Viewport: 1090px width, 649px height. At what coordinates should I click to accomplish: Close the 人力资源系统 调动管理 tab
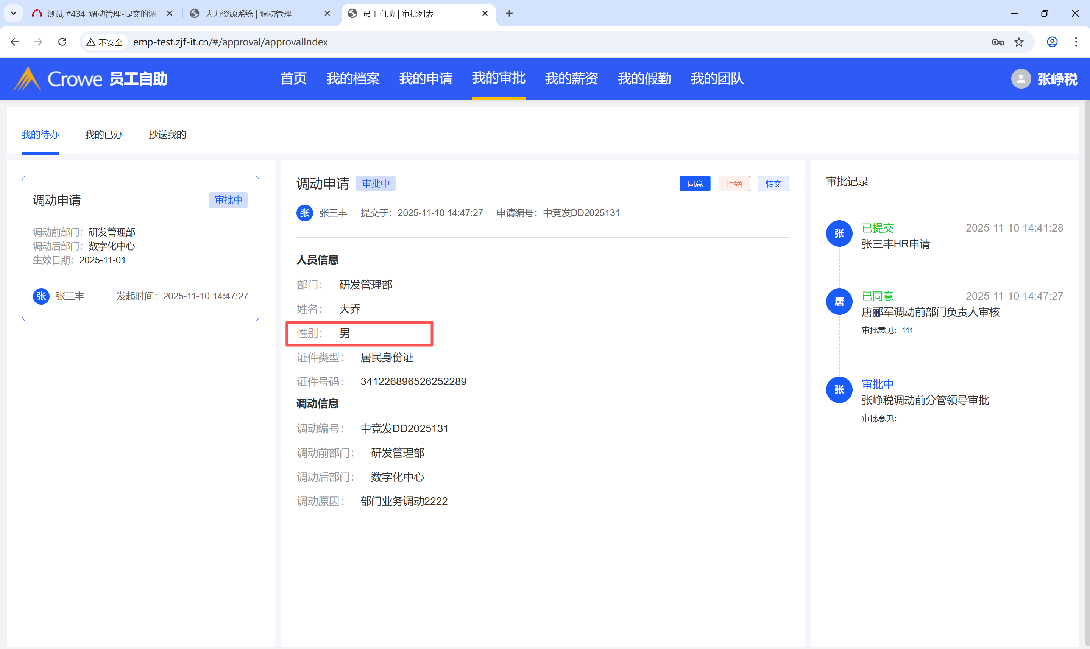[327, 14]
